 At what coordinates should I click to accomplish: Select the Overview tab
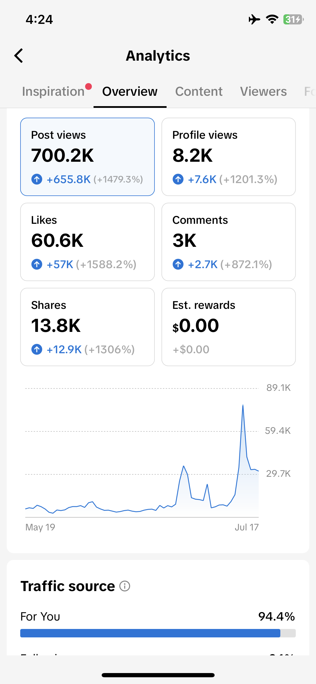pos(130,92)
